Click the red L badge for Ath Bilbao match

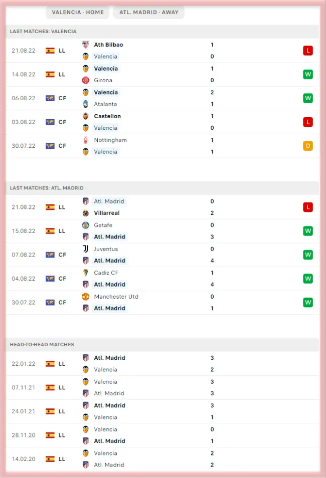308,51
